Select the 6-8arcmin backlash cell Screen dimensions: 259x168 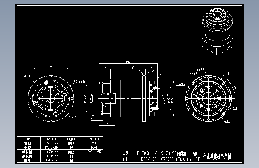(x=50, y=160)
